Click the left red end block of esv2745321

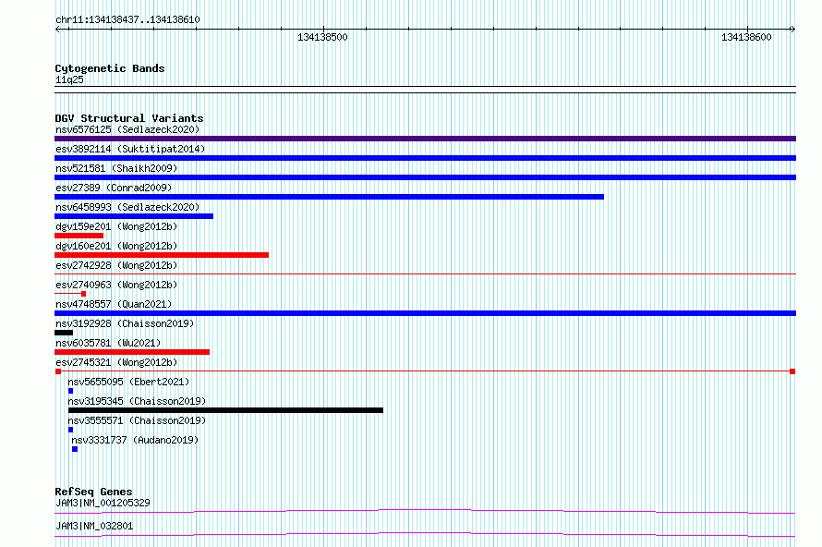[58, 371]
